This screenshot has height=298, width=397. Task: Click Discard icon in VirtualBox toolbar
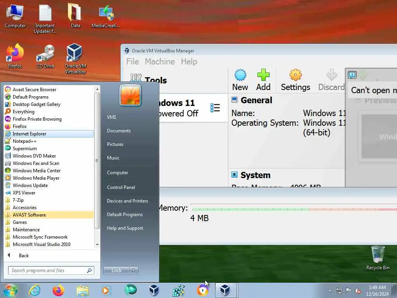pyautogui.click(x=331, y=80)
